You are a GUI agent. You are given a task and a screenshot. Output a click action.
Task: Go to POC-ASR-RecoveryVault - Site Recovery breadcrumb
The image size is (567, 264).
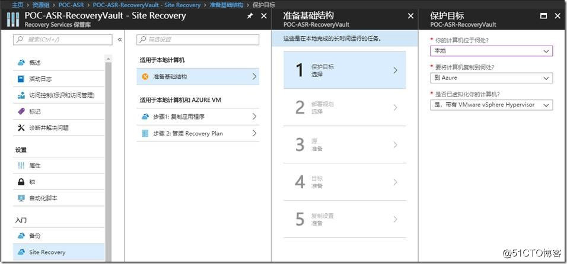pyautogui.click(x=147, y=5)
